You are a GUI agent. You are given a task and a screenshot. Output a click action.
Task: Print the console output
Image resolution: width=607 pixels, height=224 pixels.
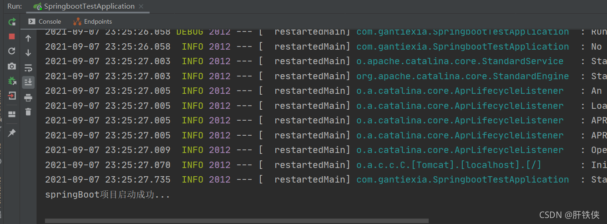(x=28, y=97)
